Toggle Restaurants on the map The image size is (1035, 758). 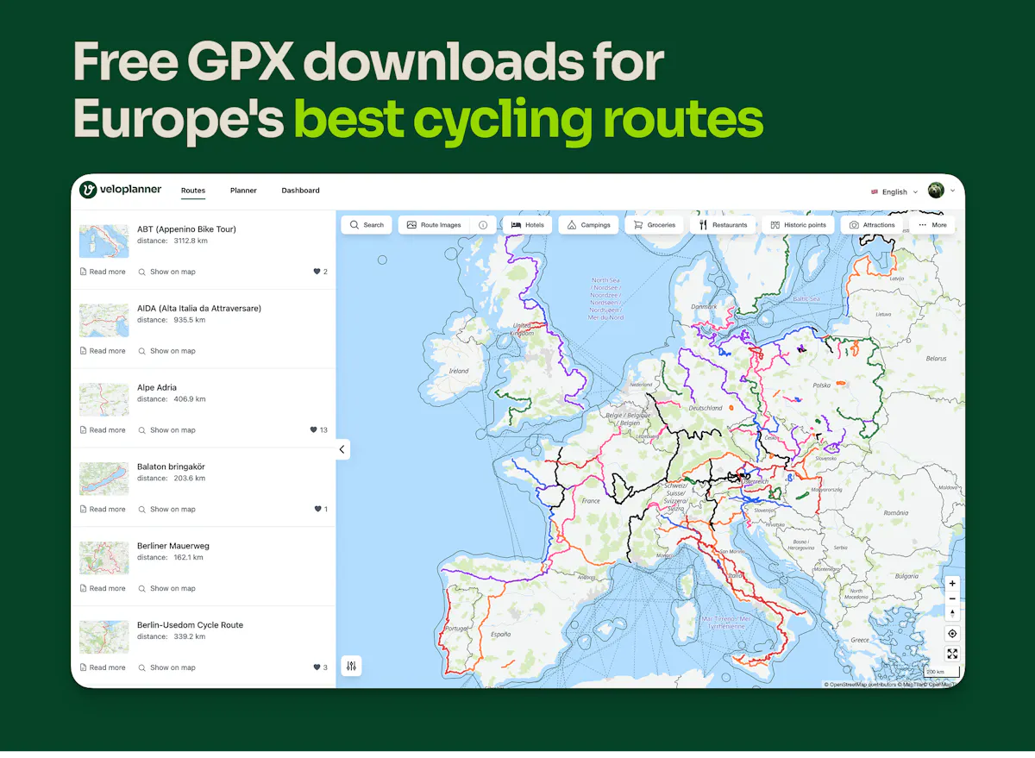tap(723, 225)
